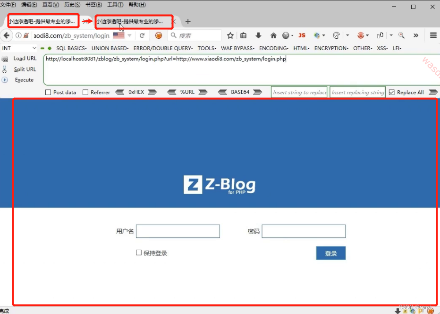
Task: Expand the ENCODING menu
Action: point(274,48)
